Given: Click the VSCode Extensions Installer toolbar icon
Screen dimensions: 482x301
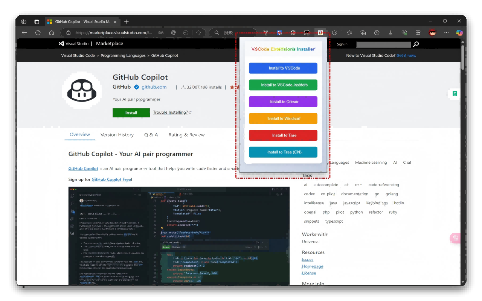Looking at the screenshot, I should [320, 33].
